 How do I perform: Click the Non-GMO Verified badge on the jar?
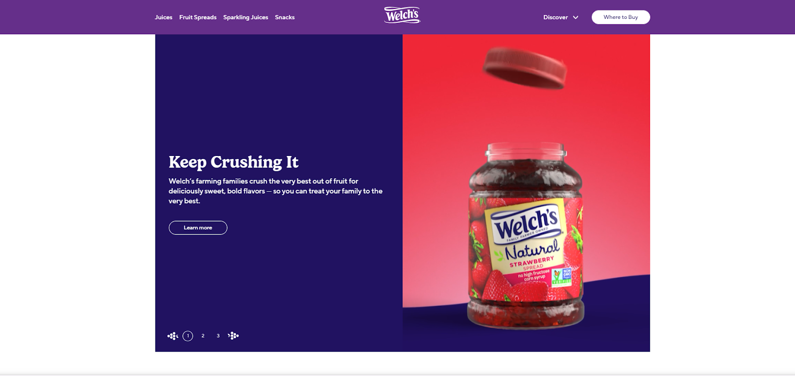click(562, 276)
